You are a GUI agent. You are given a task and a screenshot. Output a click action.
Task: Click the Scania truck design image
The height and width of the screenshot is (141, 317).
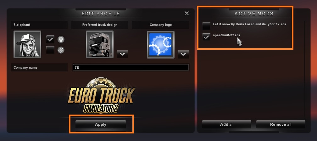100,44
